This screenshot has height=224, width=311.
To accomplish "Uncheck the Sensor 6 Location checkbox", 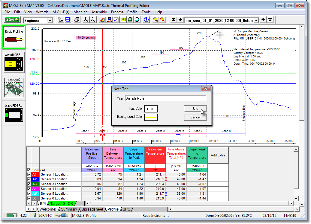I will pyautogui.click(x=29, y=198).
